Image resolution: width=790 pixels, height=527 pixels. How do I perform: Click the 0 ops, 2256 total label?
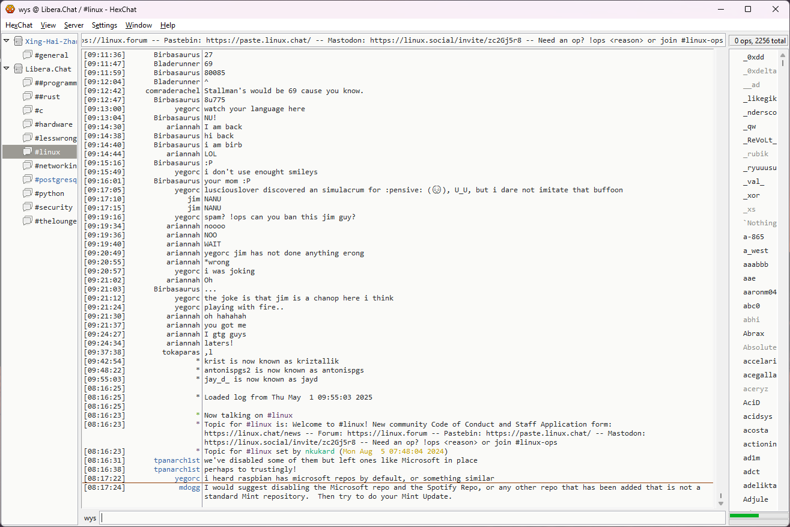(x=759, y=41)
